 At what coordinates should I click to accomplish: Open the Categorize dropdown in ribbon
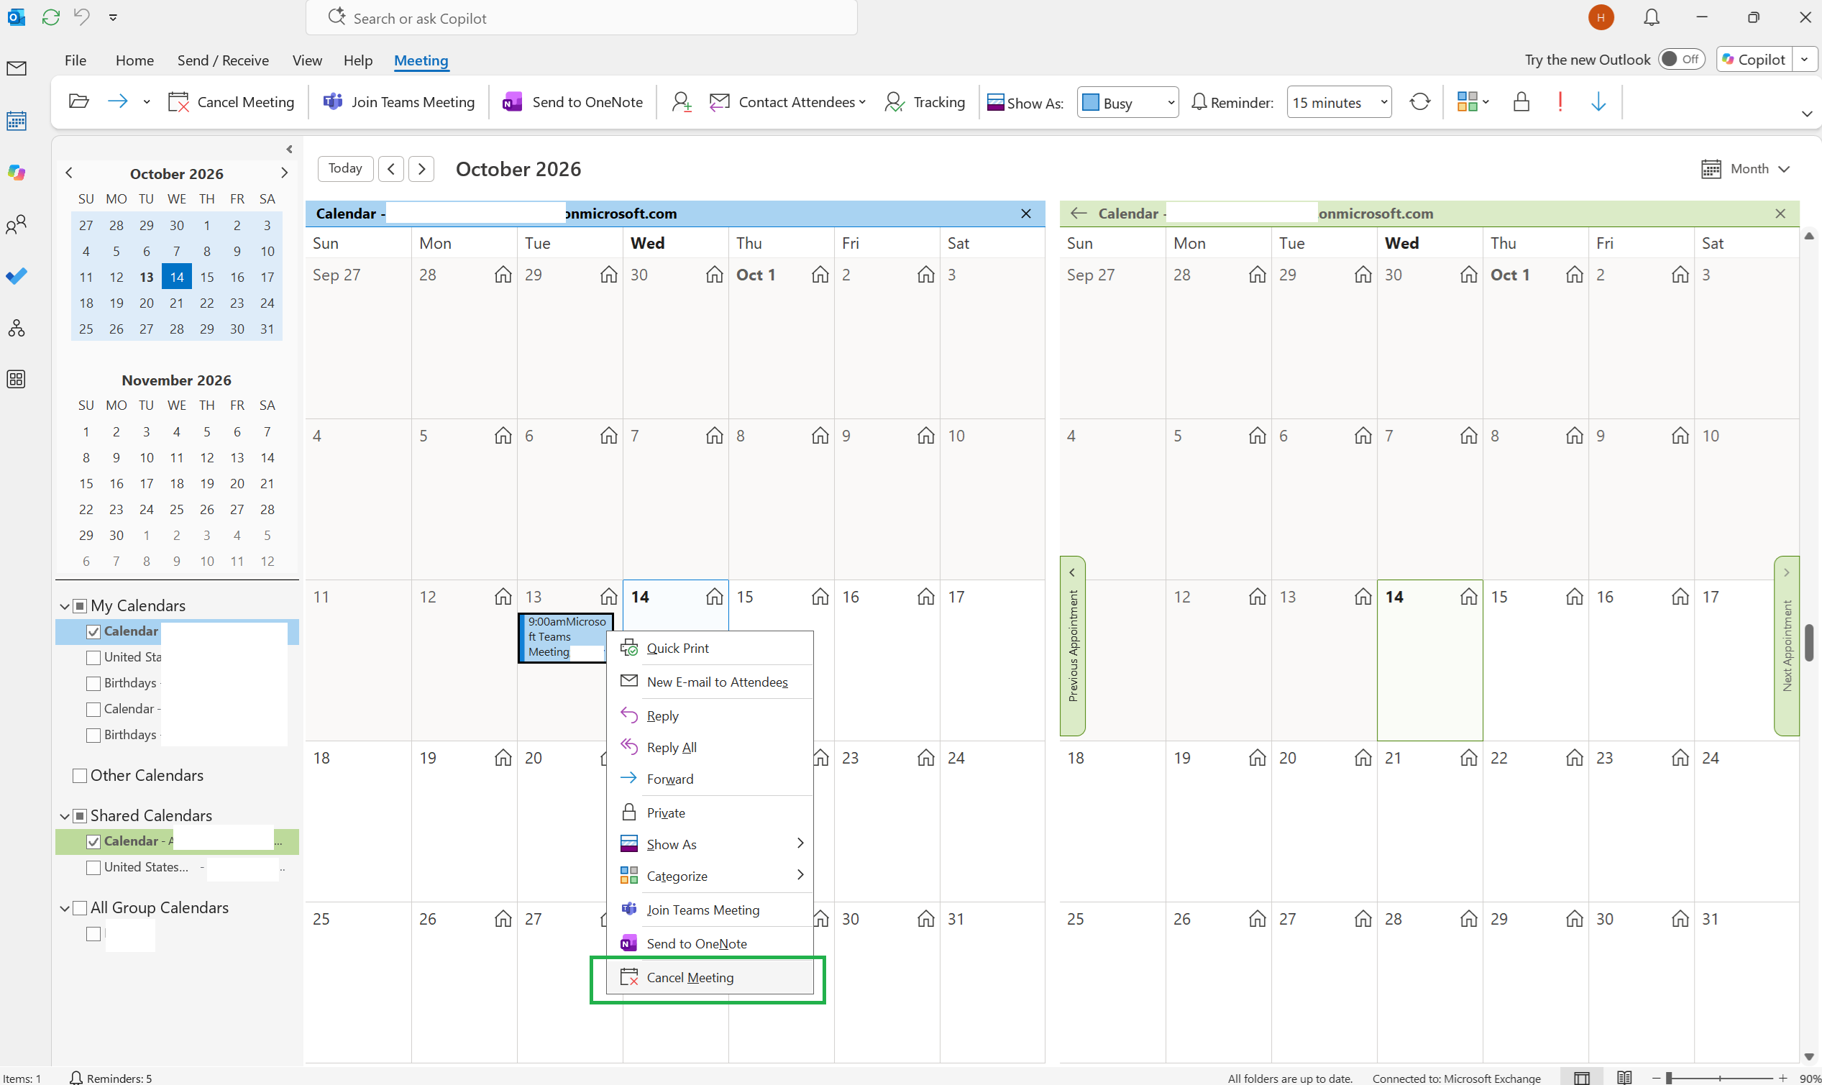[1473, 101]
